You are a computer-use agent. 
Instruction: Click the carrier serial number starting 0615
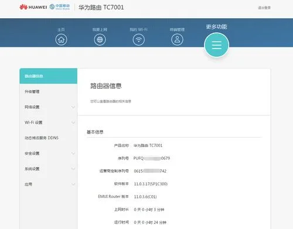tap(150, 171)
